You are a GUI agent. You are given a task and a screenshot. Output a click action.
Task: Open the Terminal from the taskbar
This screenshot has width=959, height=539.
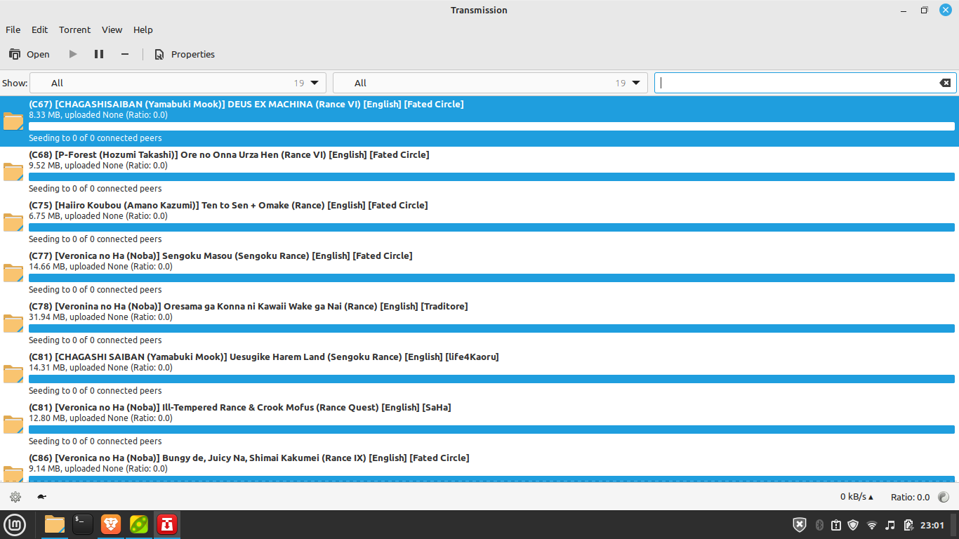(x=83, y=524)
